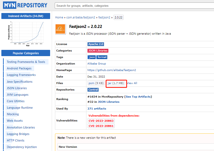This screenshot has height=151, width=214.
Task: Open Testing Frameworks & Tools category
Action: [26, 62]
